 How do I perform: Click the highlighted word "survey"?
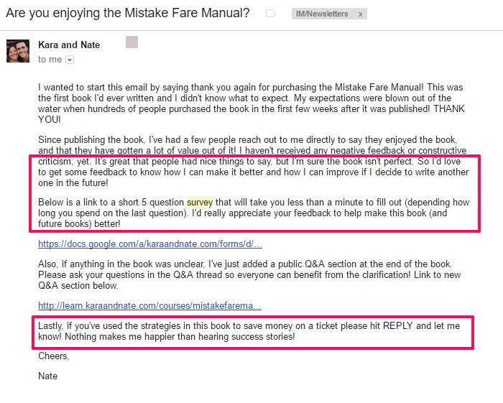coord(199,203)
